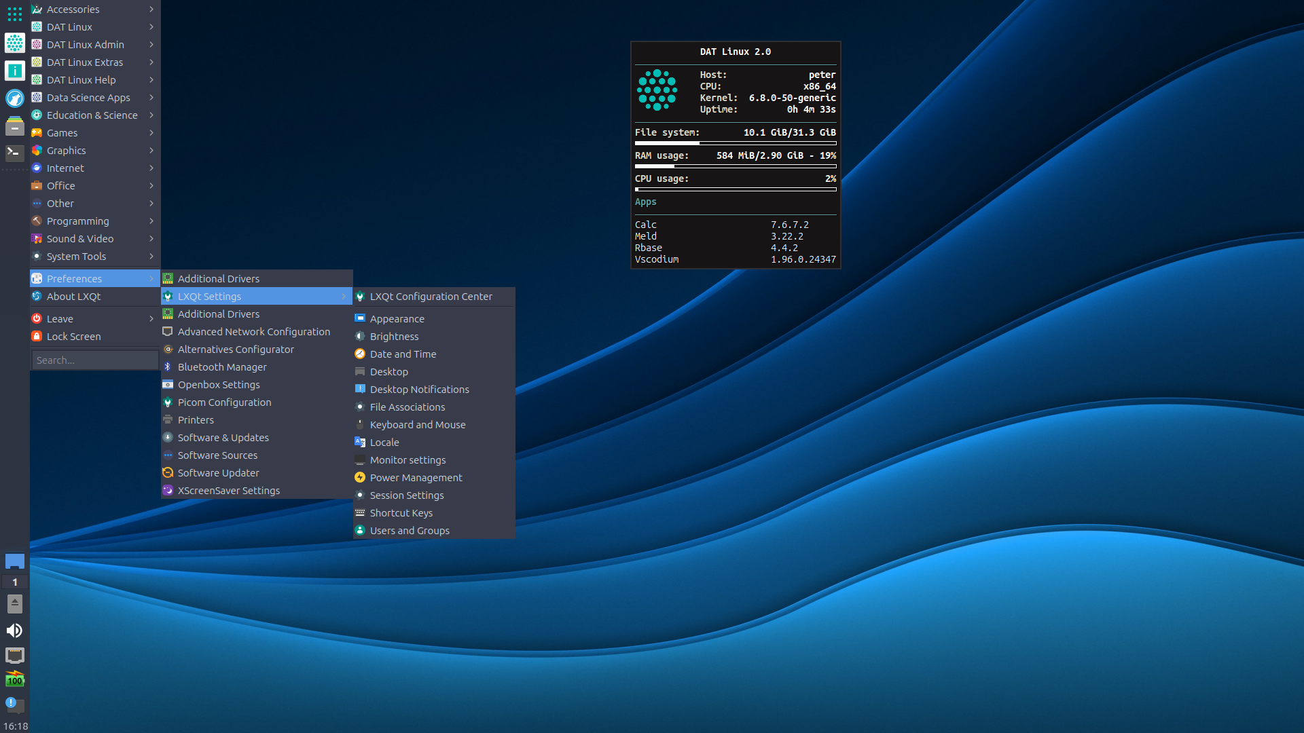
Task: Choose Software Updater entry
Action: coord(257,472)
